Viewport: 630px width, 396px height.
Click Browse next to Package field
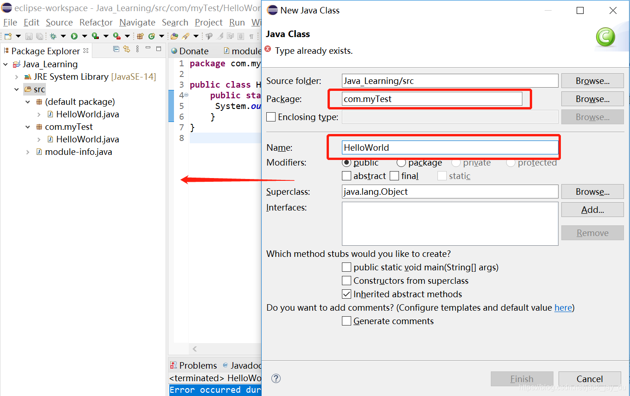coord(592,99)
